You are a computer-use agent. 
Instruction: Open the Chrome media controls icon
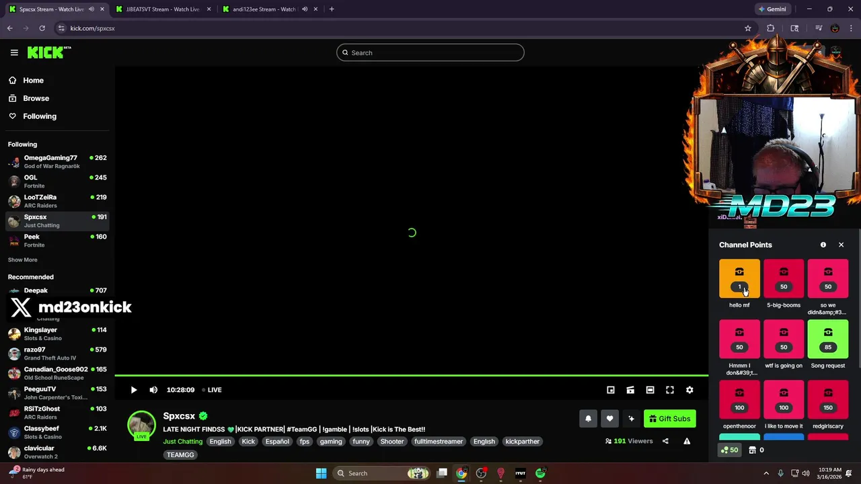tap(818, 28)
